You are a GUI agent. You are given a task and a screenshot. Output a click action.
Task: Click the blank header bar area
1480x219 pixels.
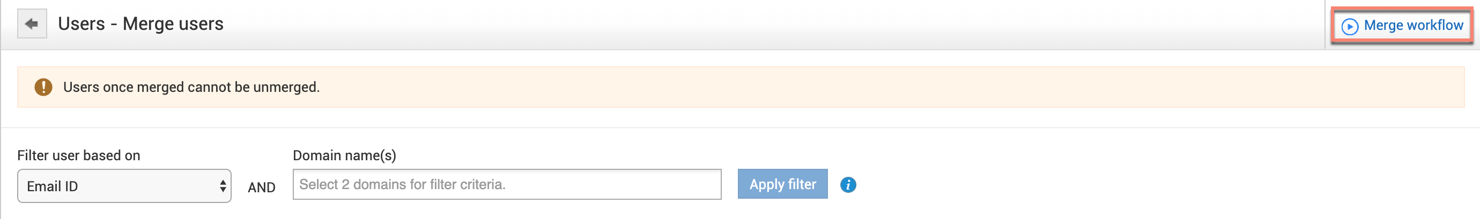(747, 24)
